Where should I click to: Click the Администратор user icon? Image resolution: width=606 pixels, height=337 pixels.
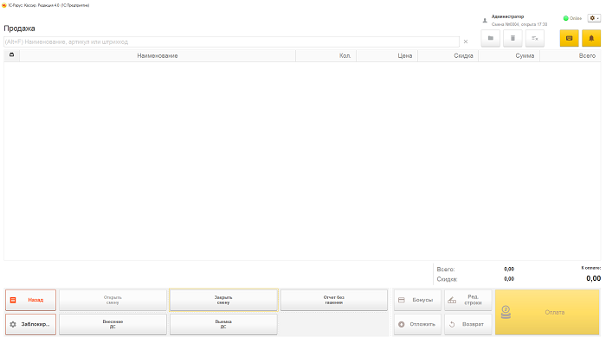[485, 21]
